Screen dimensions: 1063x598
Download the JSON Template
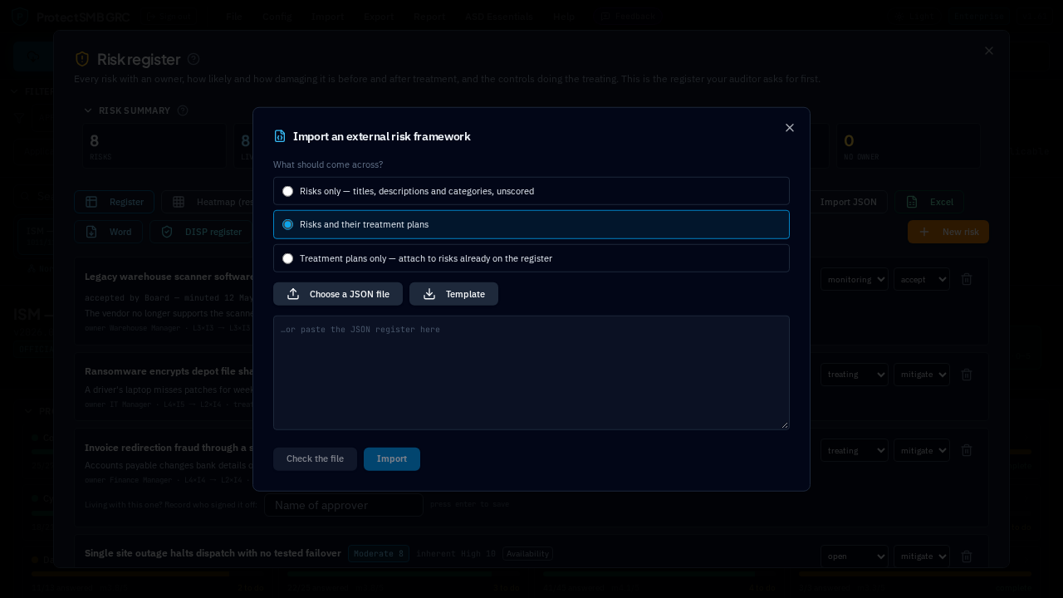click(x=453, y=294)
